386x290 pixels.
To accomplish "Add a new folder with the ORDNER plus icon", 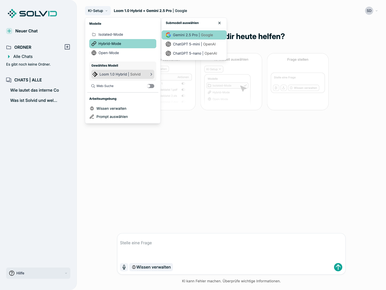I will [x=67, y=47].
